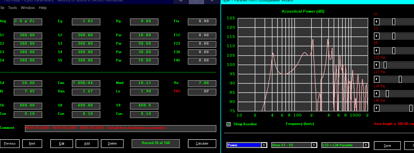This screenshot has width=414, height=153.
Task: Click the S8 input field
Action: pyautogui.click(x=86, y=106)
